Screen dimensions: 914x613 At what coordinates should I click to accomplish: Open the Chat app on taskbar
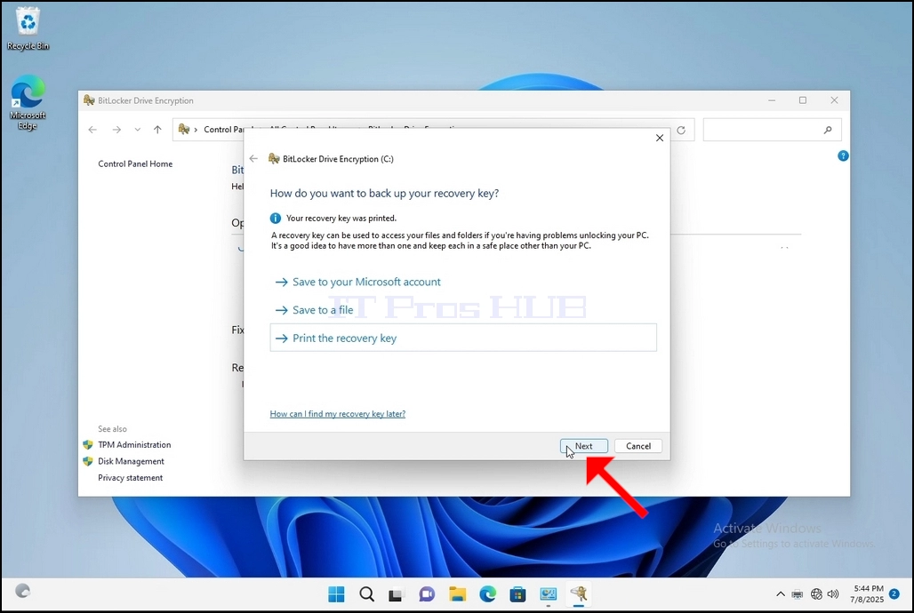[x=427, y=593]
